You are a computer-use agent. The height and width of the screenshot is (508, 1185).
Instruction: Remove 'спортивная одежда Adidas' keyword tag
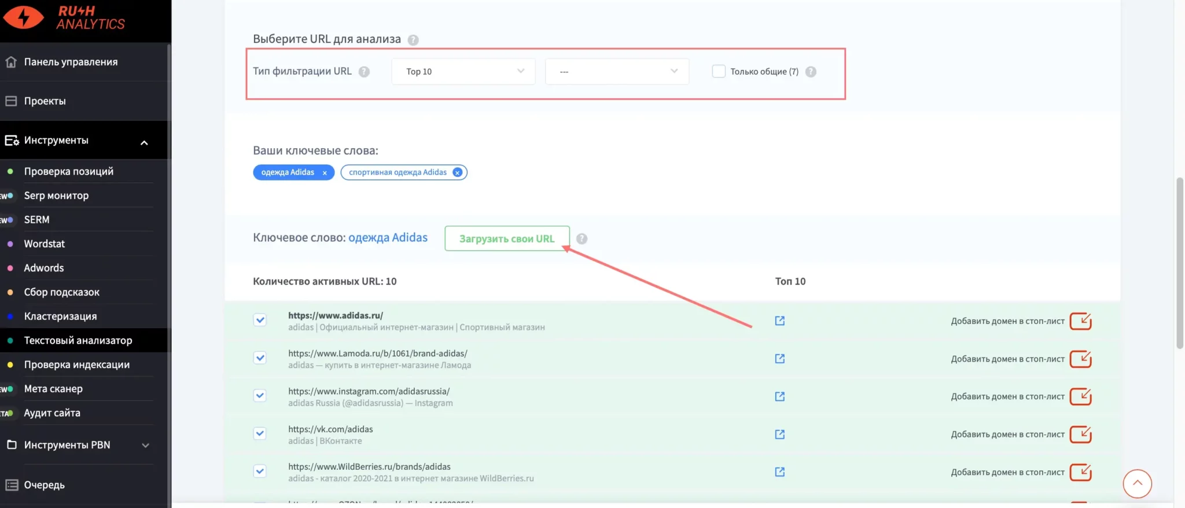click(457, 172)
